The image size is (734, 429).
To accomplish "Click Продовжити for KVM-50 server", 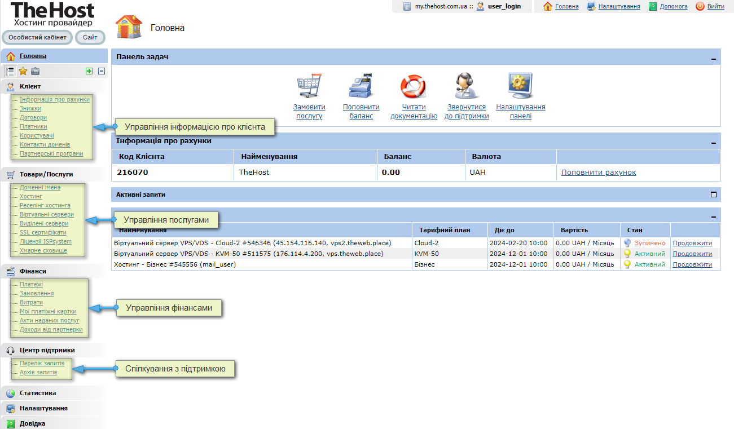I will (x=692, y=254).
